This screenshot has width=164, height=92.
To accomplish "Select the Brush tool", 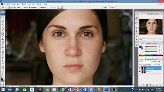I will click(x=3, y=36).
